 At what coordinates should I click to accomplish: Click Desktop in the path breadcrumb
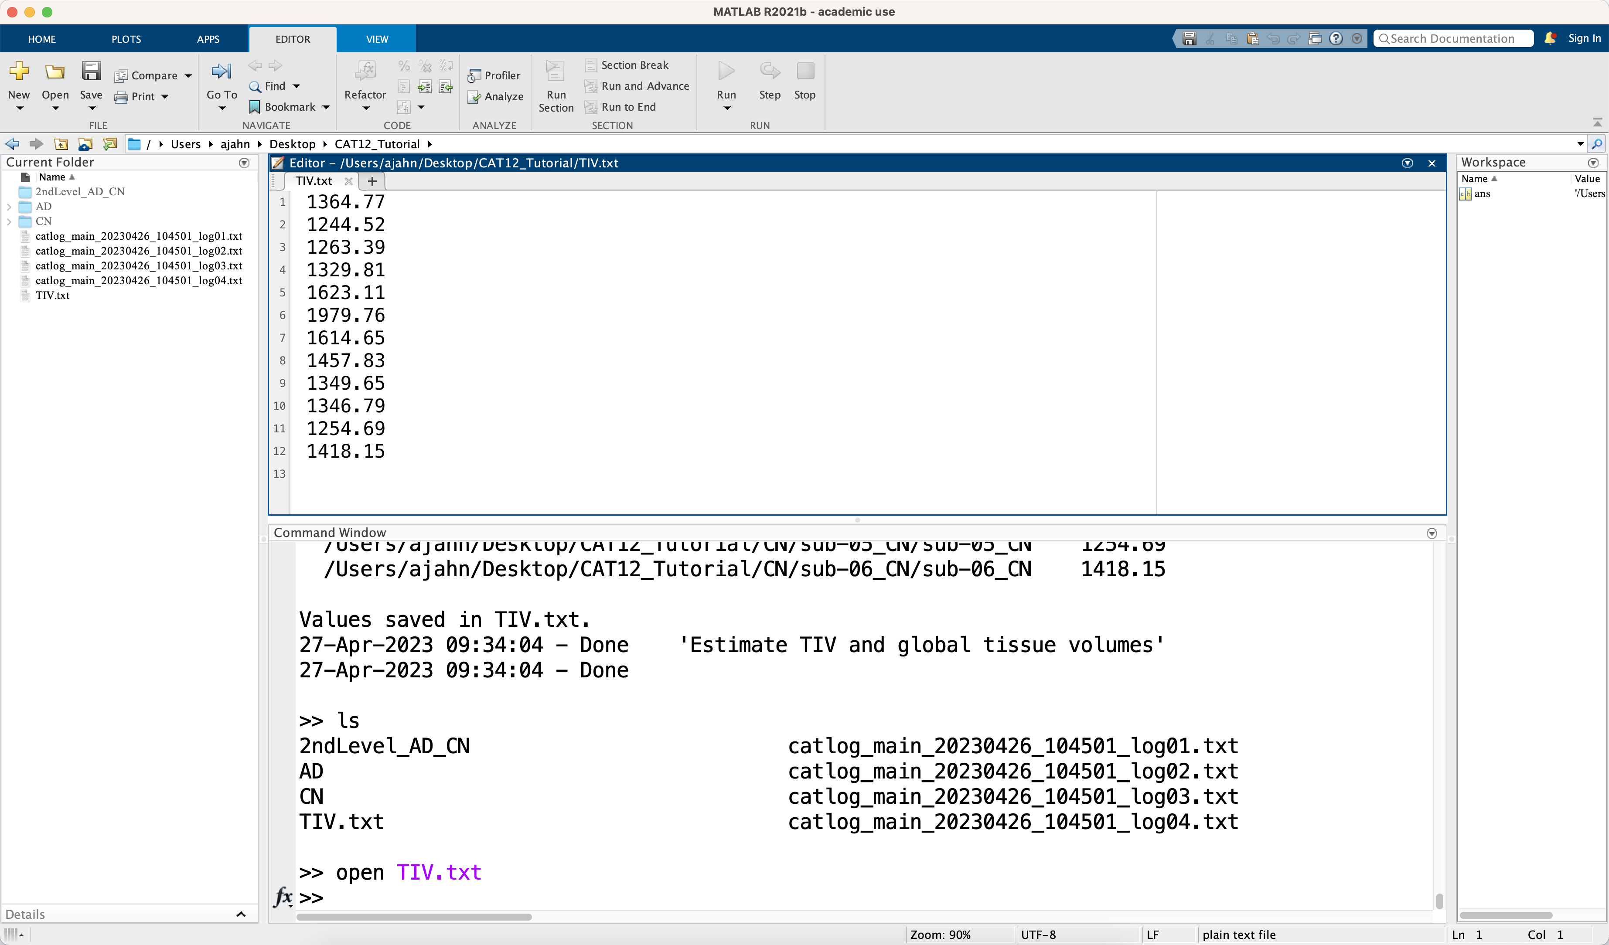pos(292,144)
